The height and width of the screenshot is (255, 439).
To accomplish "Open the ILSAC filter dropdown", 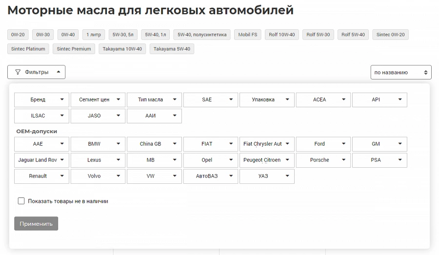I will click(42, 116).
